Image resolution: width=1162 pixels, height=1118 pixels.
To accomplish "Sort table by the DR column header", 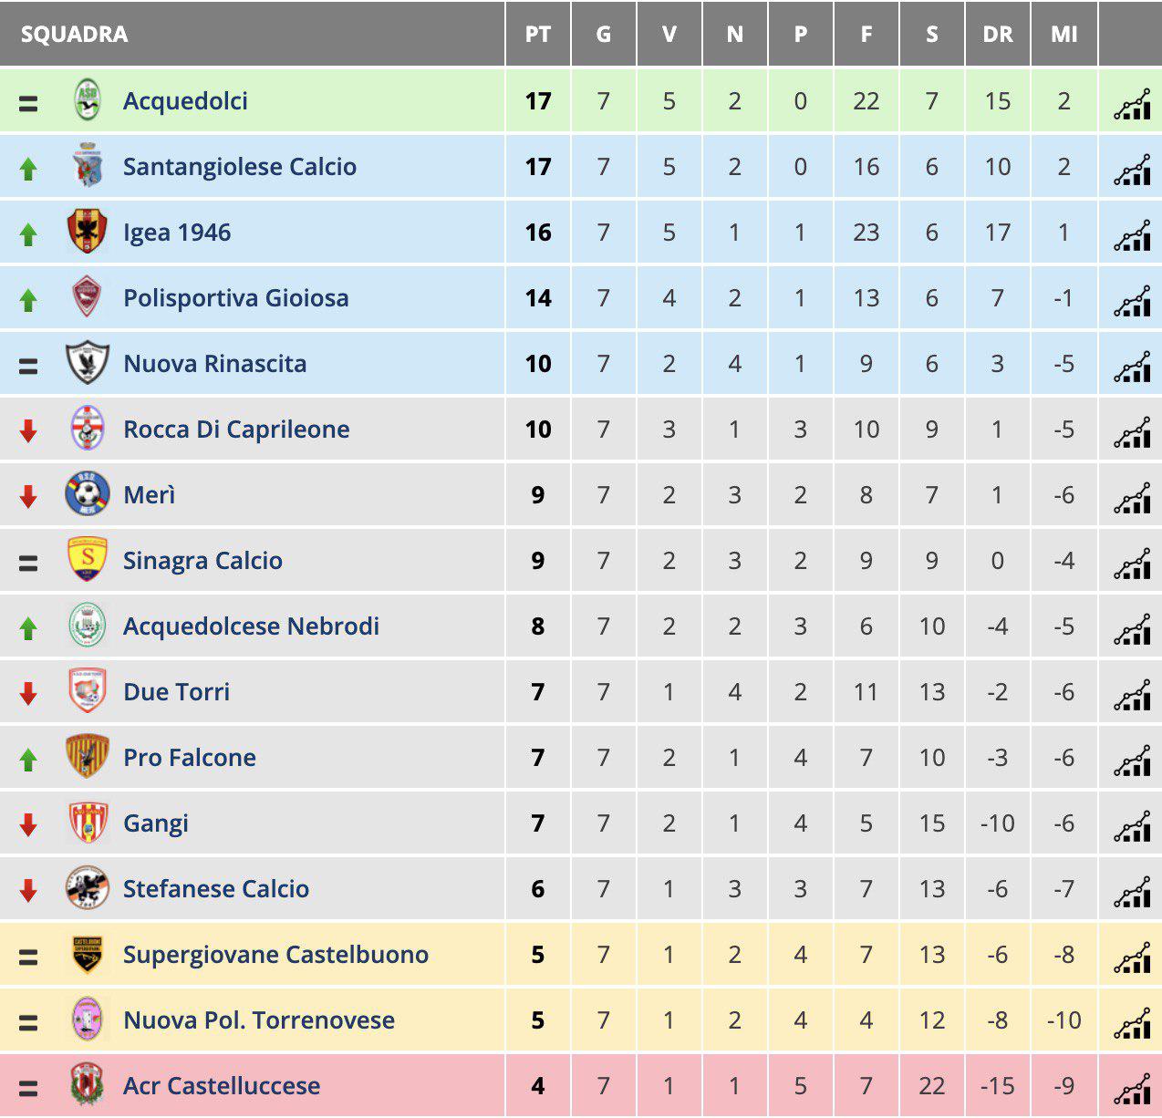I will click(998, 35).
